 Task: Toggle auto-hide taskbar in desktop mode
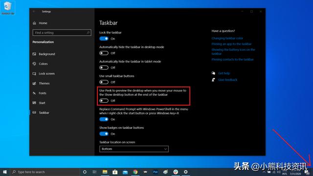(x=104, y=53)
